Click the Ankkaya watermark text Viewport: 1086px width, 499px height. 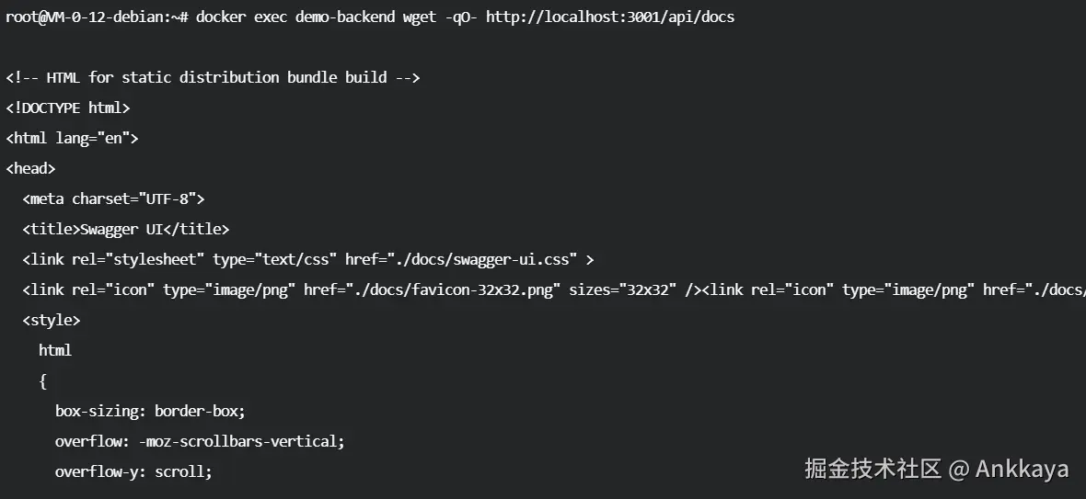(1022, 470)
